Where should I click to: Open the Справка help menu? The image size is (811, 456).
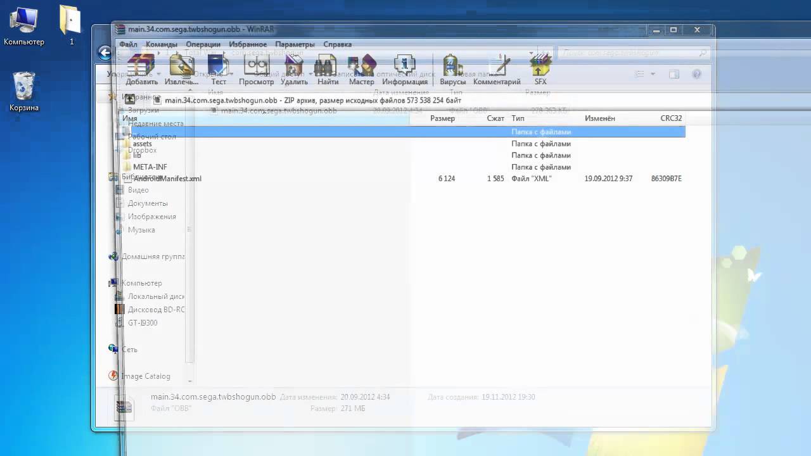click(337, 44)
